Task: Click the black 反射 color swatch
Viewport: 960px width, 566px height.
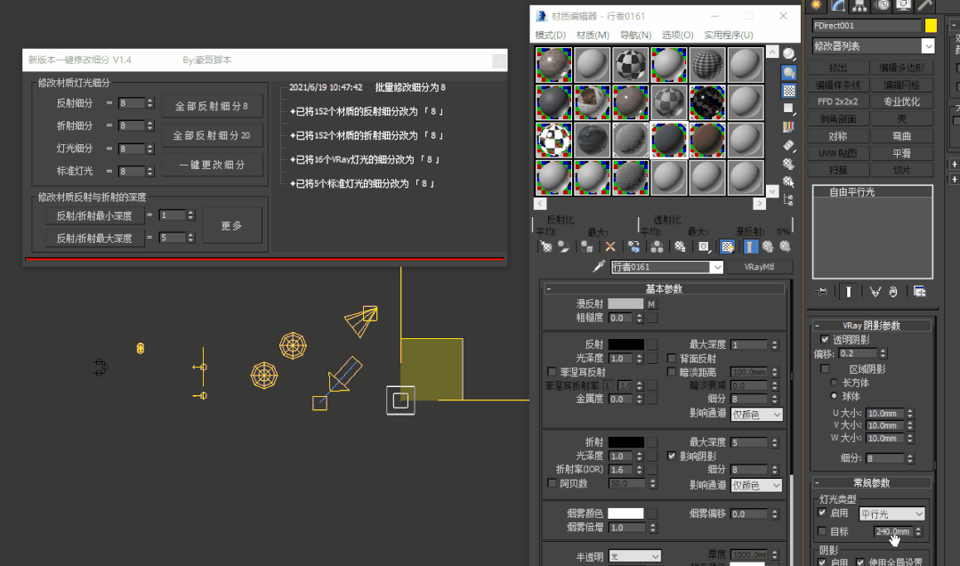Action: (626, 344)
